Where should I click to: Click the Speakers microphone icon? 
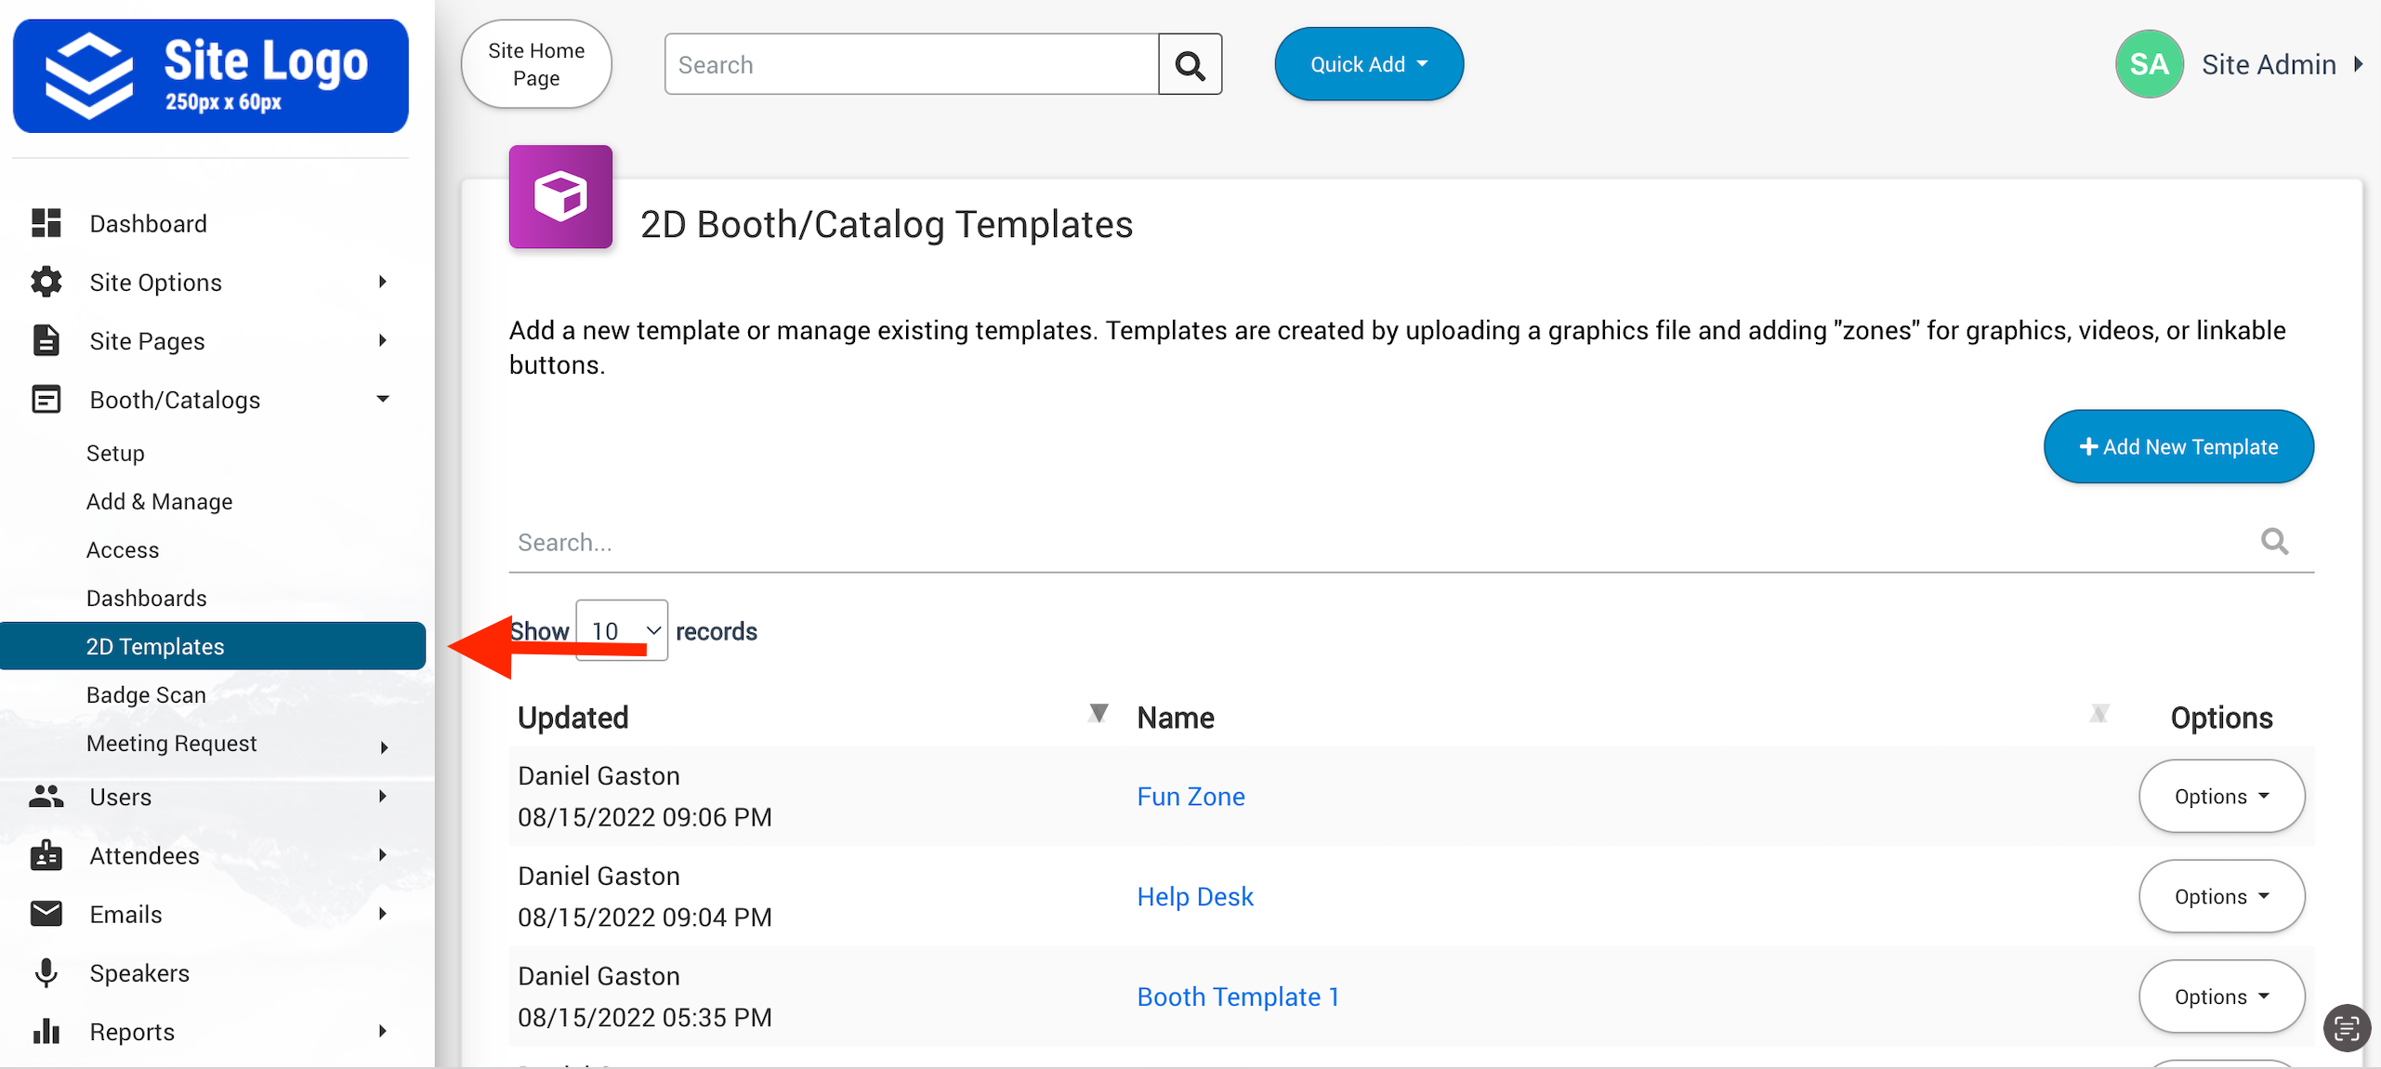click(x=46, y=972)
